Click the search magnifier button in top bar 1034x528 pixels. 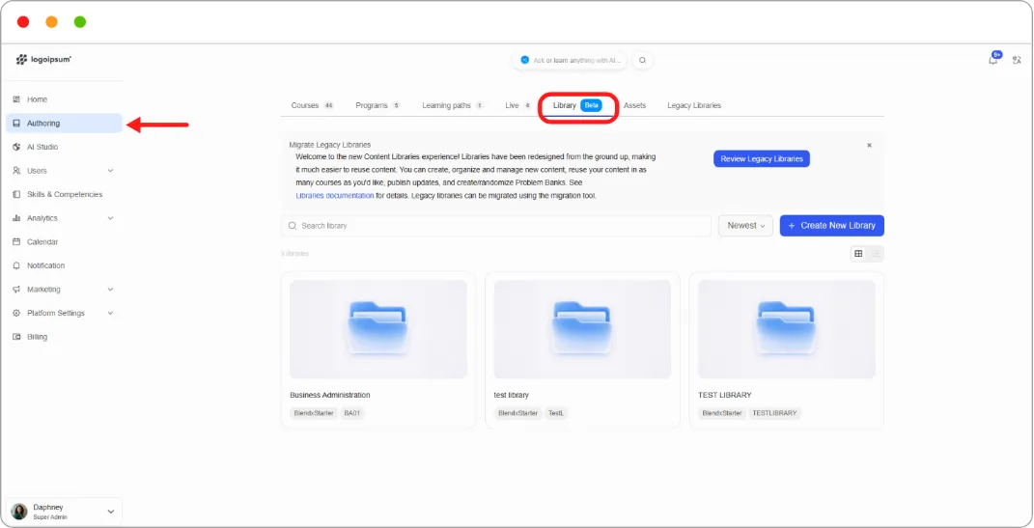click(x=642, y=60)
